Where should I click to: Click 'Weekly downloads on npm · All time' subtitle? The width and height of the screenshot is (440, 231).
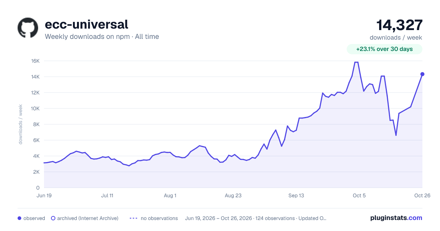coord(102,37)
